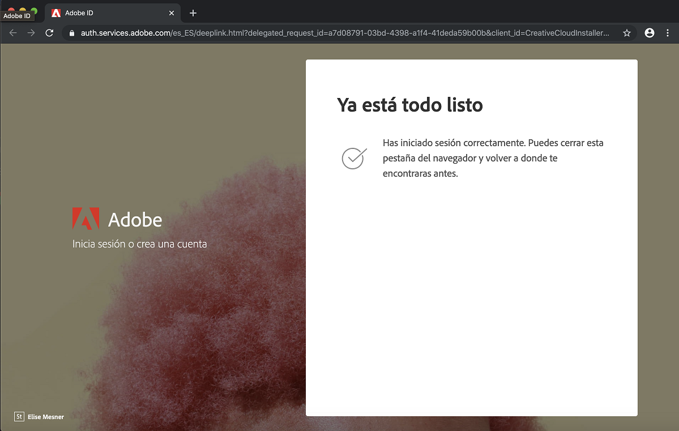Screen dimensions: 679x431
Task: Click the forward navigation arrow
Action: tap(31, 33)
